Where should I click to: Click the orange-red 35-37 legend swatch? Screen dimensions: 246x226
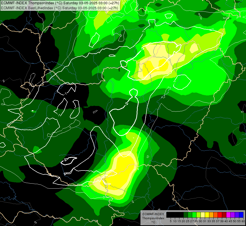click(x=216, y=215)
